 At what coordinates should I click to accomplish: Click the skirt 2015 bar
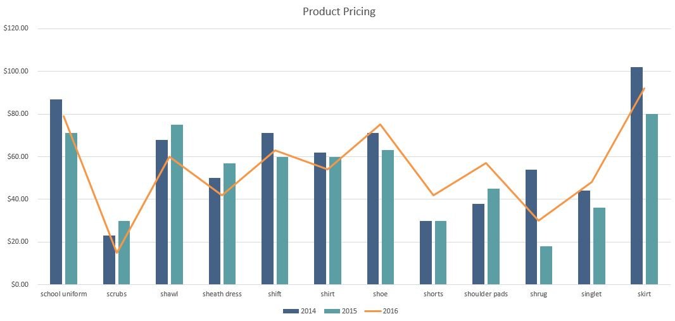(652, 199)
